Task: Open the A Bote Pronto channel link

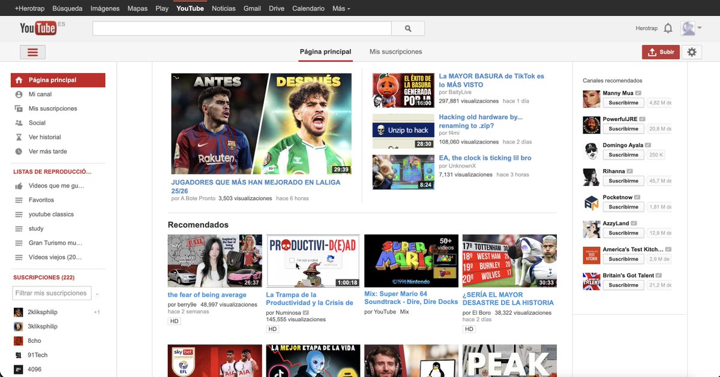Action: click(x=198, y=198)
